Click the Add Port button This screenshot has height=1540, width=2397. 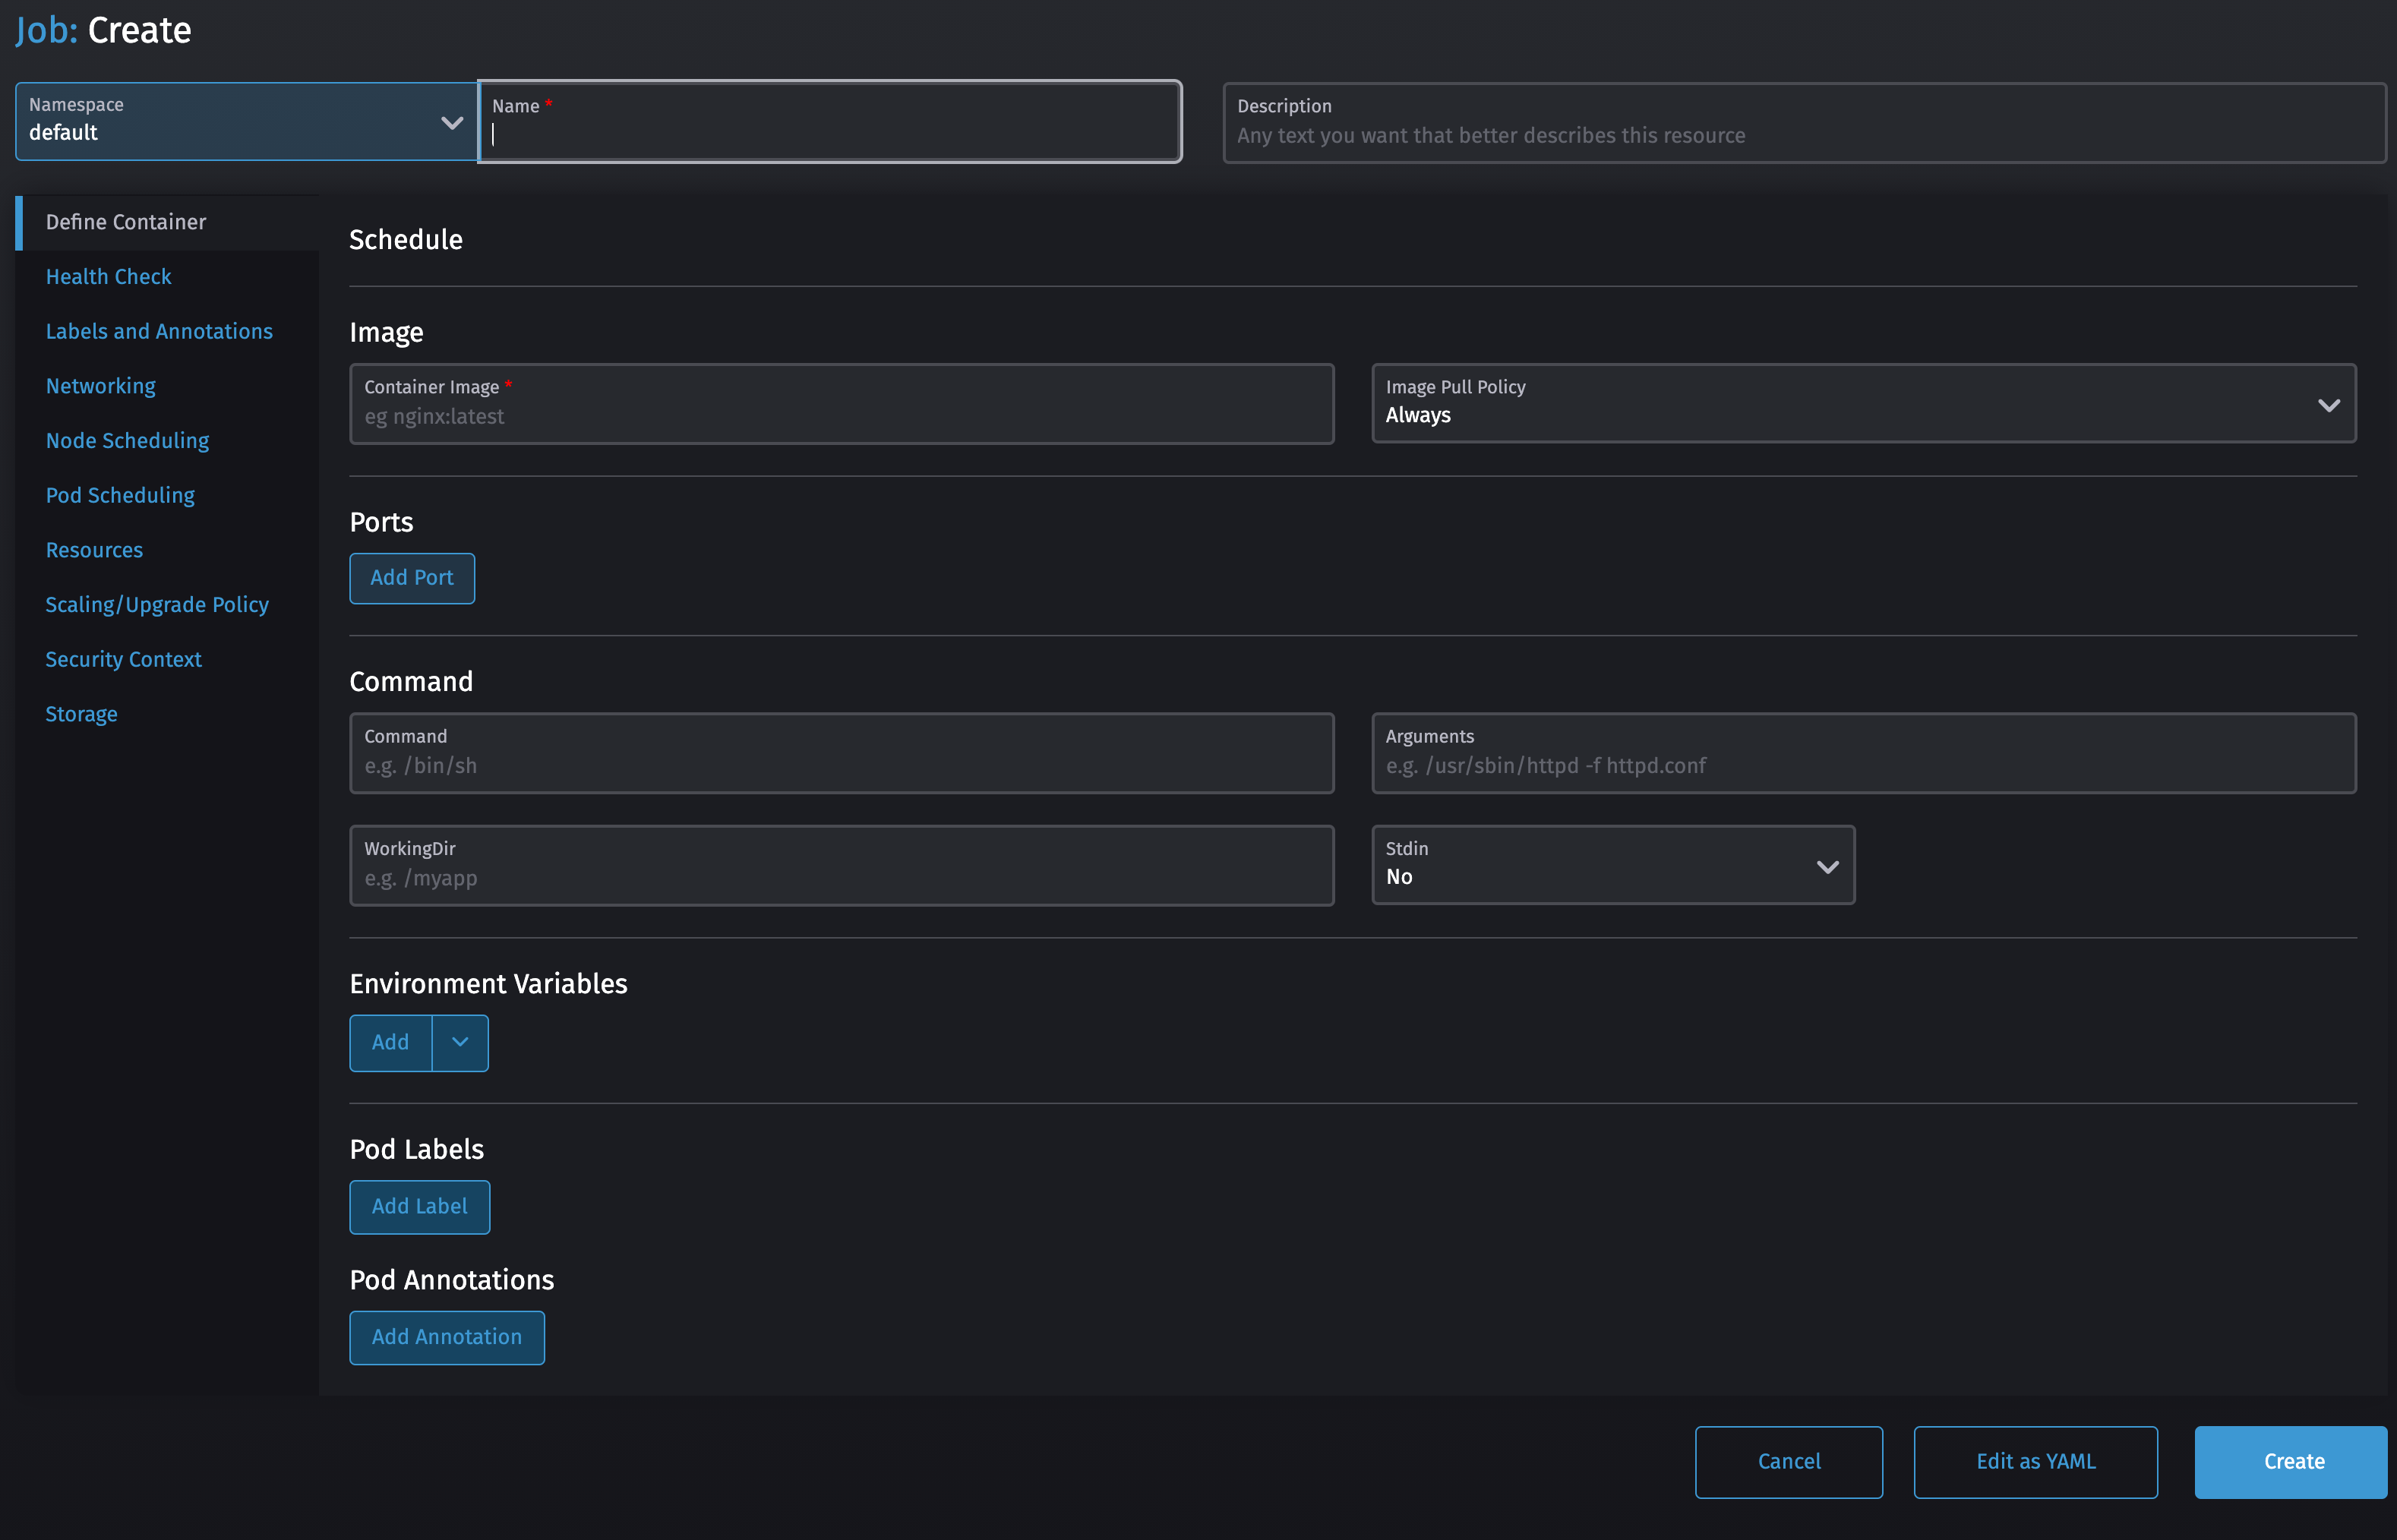tap(411, 577)
